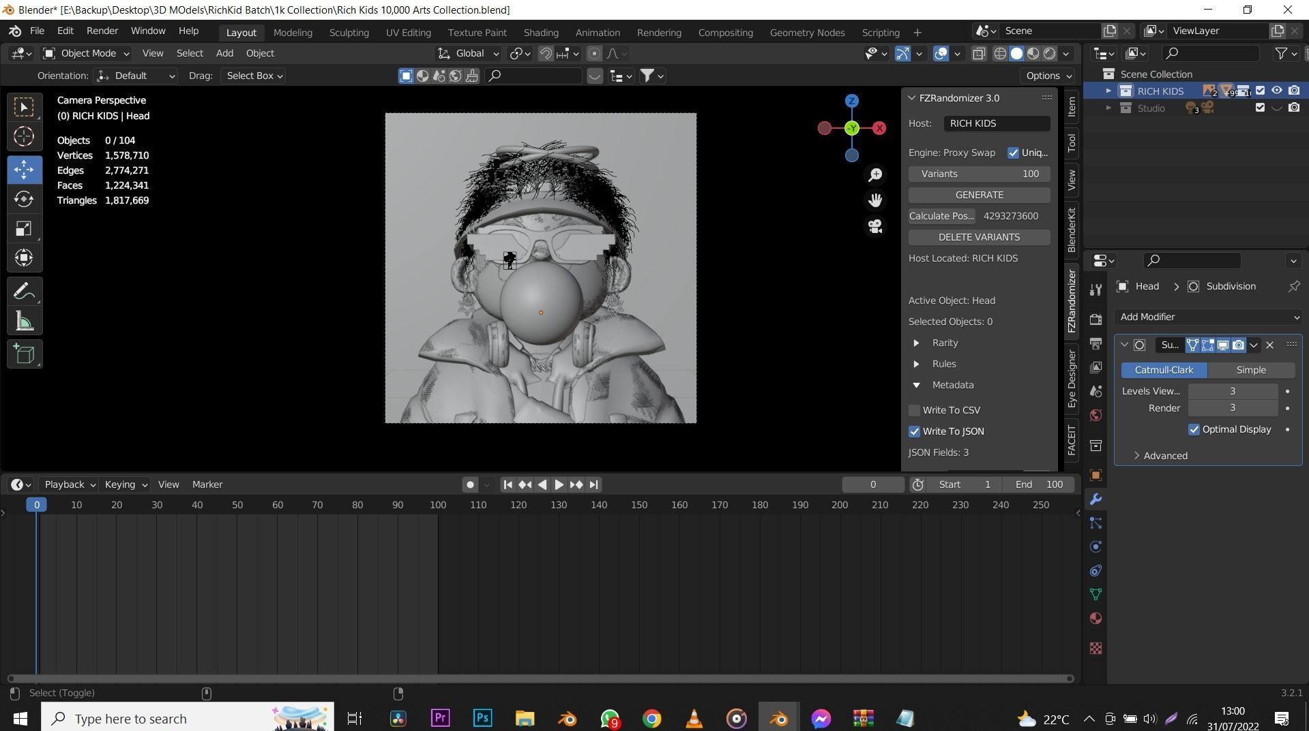Enable Write To CSV checkbox
The height and width of the screenshot is (731, 1309).
pos(914,410)
